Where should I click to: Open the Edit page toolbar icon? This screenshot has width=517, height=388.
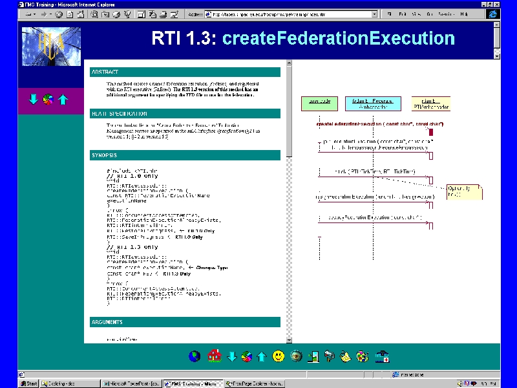tap(174, 14)
